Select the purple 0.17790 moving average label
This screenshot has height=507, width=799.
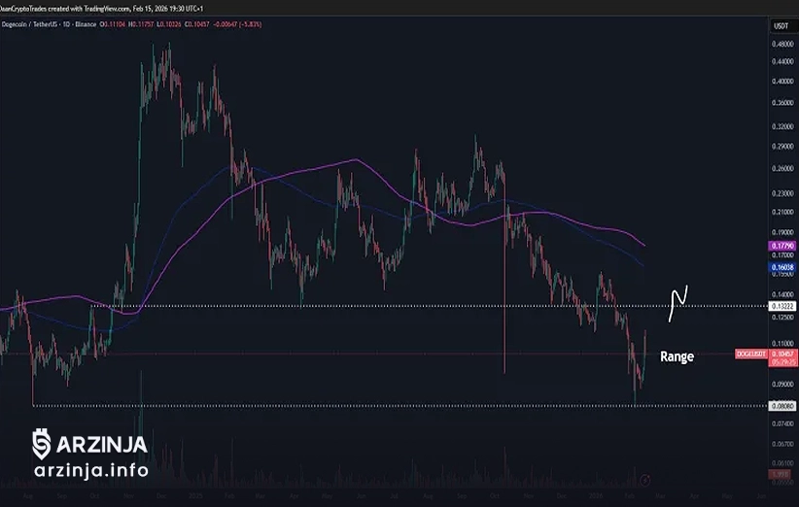[782, 247]
